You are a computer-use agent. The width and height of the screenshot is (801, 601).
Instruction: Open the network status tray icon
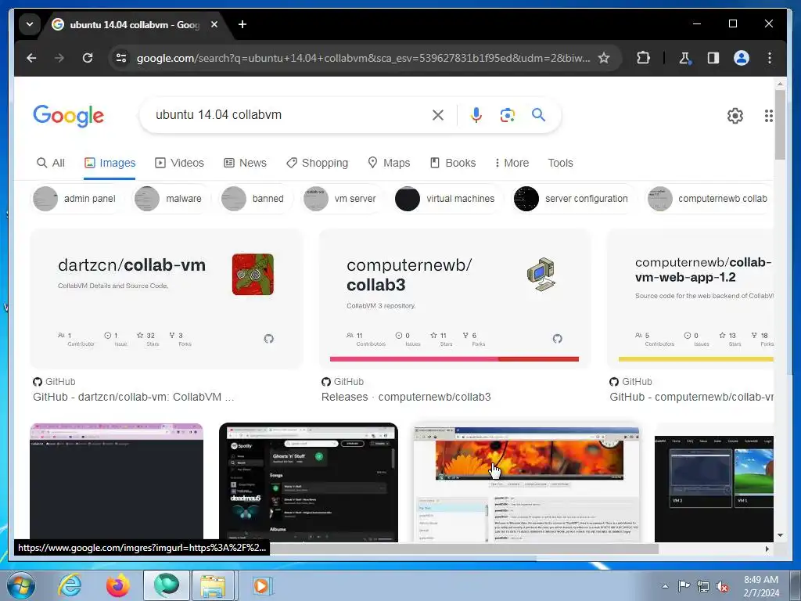pyautogui.click(x=703, y=586)
